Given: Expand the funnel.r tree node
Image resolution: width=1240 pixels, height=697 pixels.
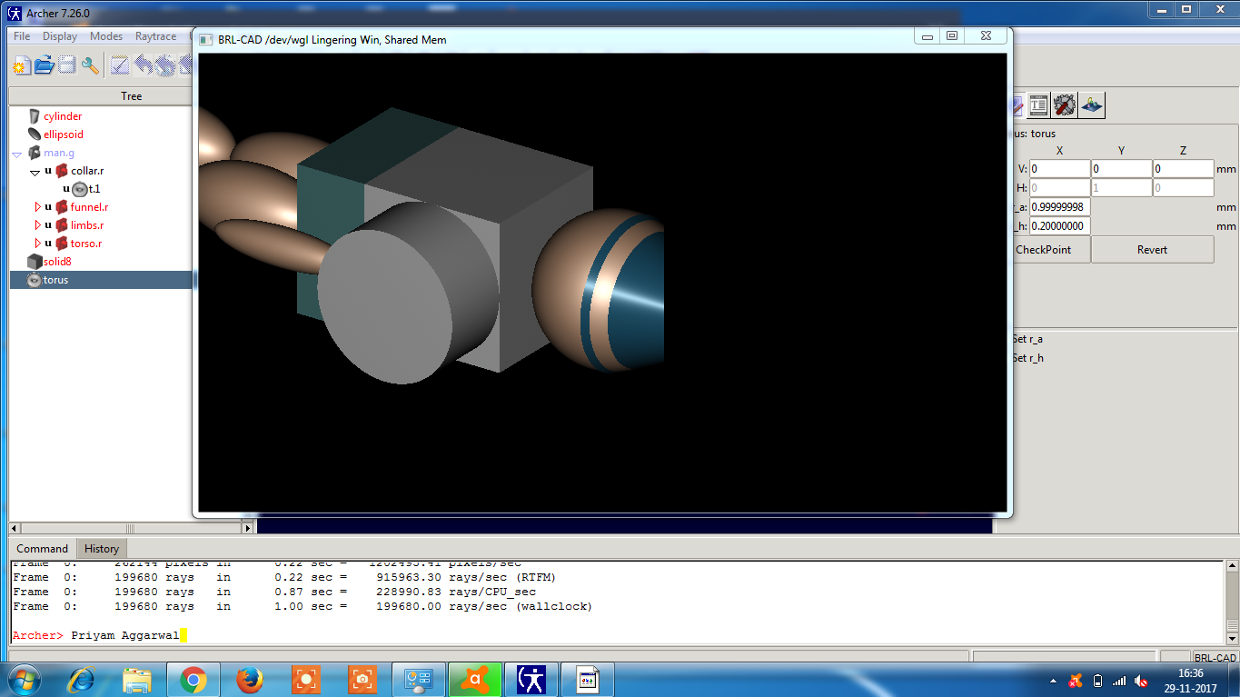Looking at the screenshot, I should coord(37,207).
